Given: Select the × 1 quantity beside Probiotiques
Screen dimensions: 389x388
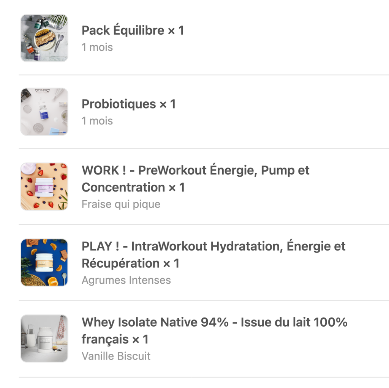Looking at the screenshot, I should (168, 104).
